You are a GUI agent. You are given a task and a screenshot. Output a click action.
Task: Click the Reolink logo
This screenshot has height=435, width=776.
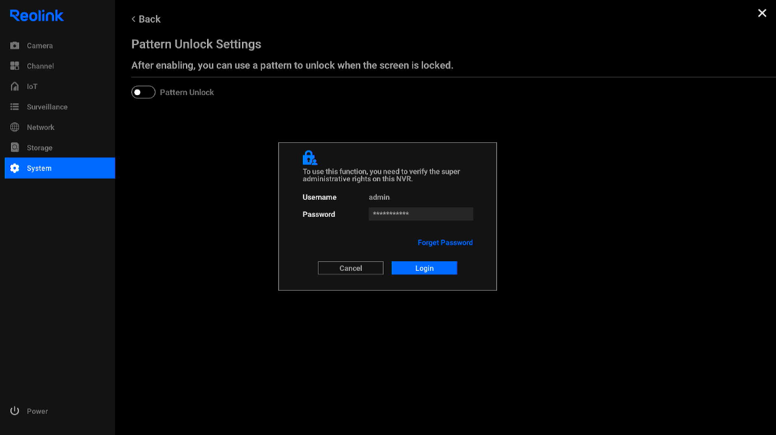[x=37, y=15]
